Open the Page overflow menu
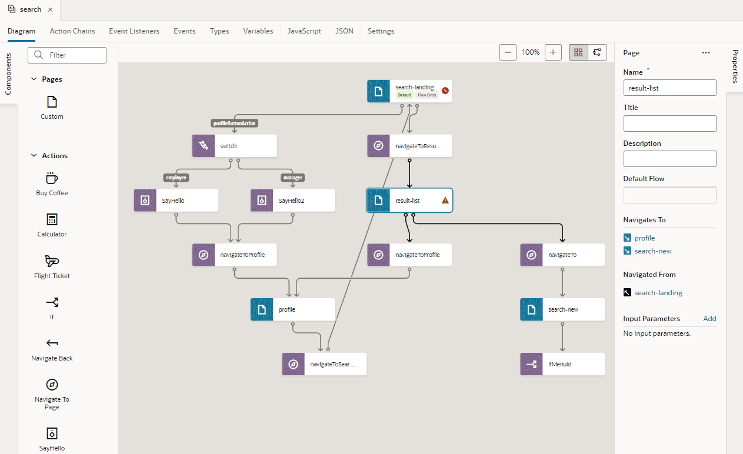Image resolution: width=743 pixels, height=454 pixels. click(705, 52)
